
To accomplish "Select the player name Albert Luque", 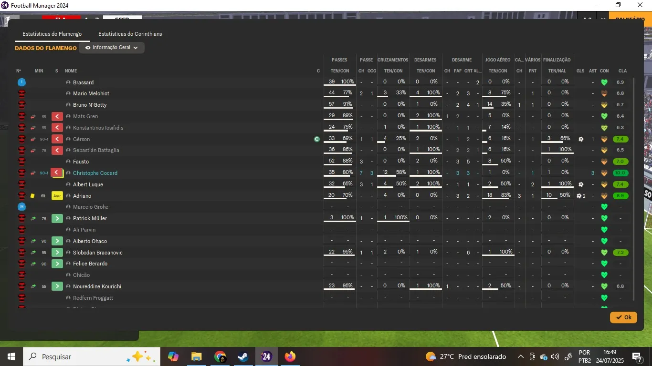I will [88, 184].
